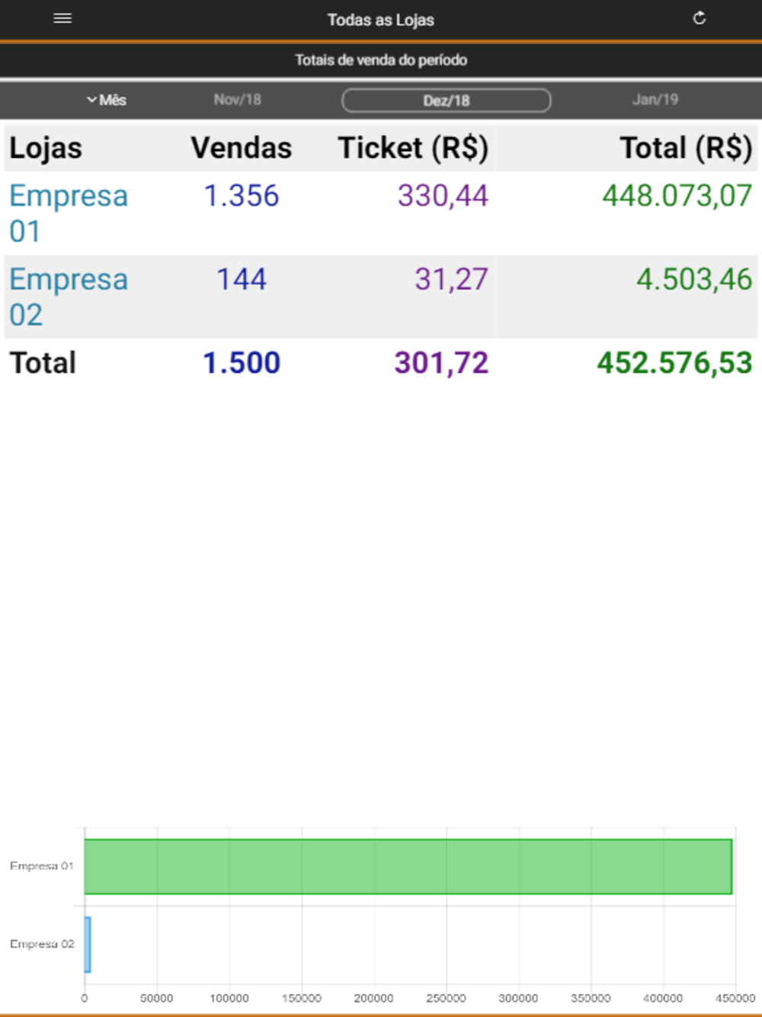Image resolution: width=762 pixels, height=1017 pixels.
Task: Click the Empresa 01 chart axis label
Action: coord(42,866)
